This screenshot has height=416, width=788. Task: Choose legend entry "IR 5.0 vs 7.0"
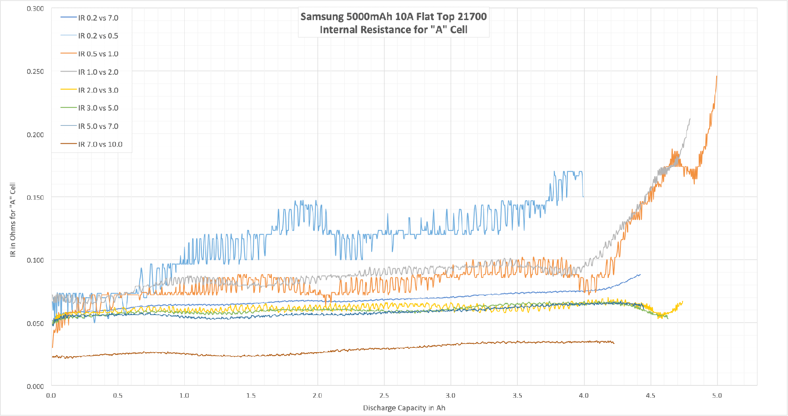[98, 126]
